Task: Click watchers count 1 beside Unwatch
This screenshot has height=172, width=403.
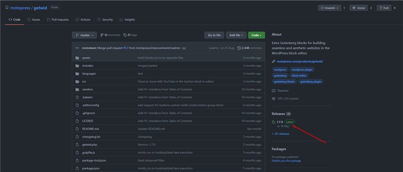Action: (344, 8)
